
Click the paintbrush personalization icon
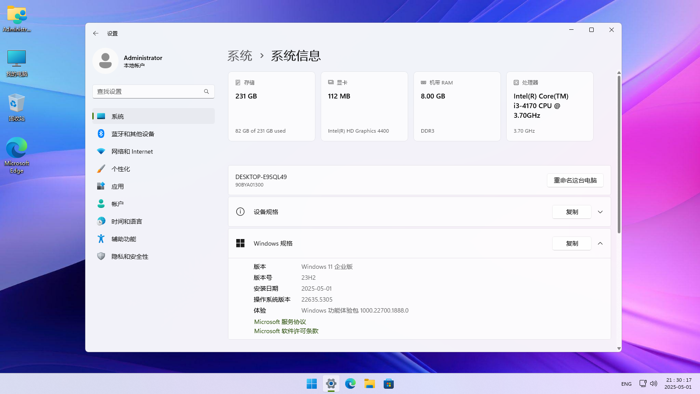101,169
